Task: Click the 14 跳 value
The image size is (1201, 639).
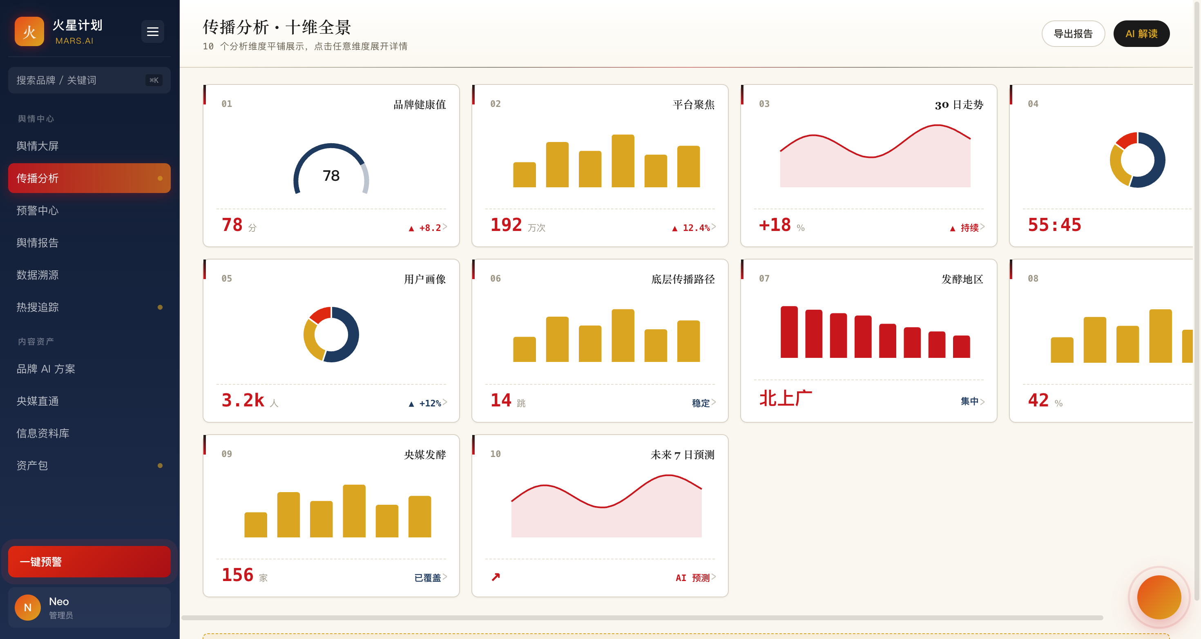Action: [x=508, y=401]
